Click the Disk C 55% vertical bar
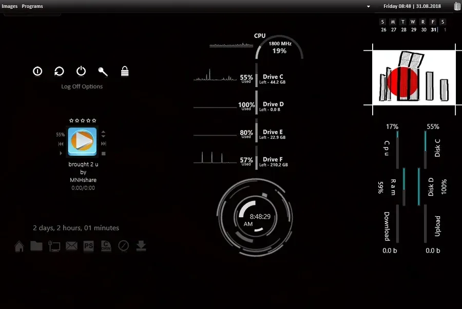 click(x=425, y=150)
